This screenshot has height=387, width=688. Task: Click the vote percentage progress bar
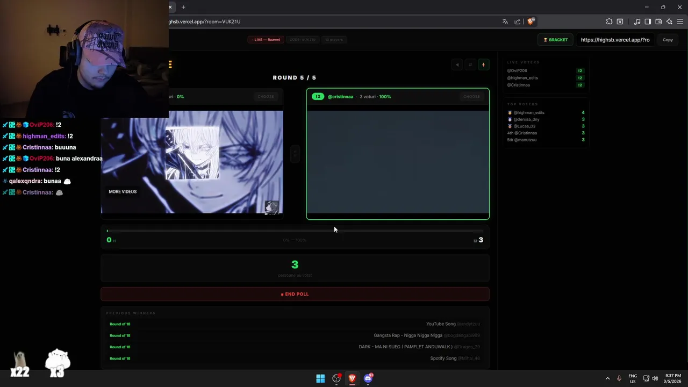pyautogui.click(x=295, y=231)
